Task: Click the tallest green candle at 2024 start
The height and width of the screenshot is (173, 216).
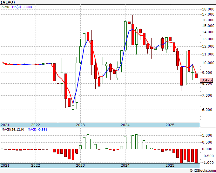Action: tap(125, 36)
